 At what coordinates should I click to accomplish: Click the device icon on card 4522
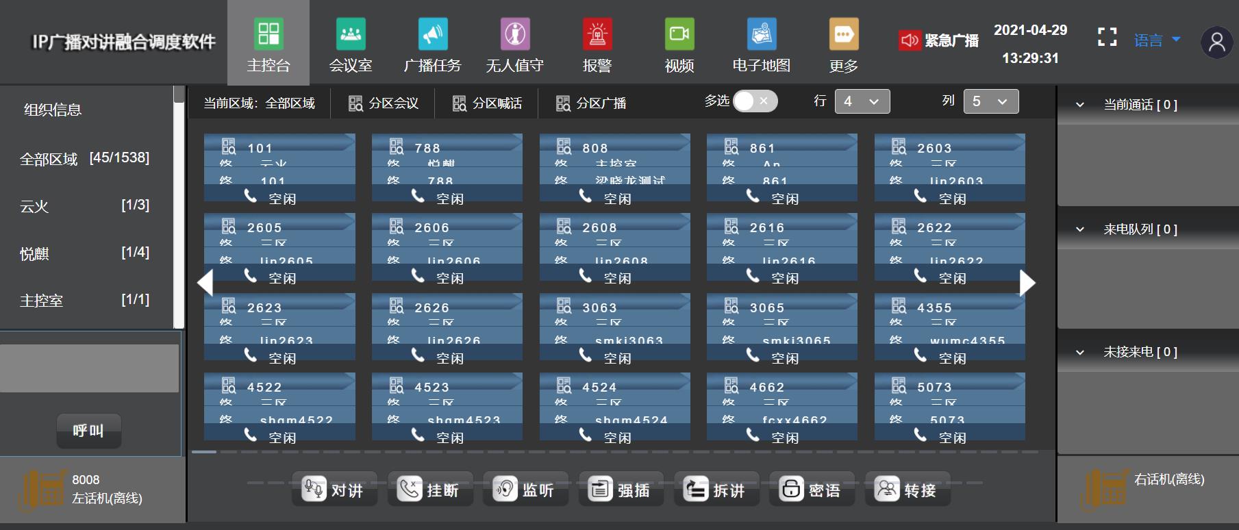point(229,385)
